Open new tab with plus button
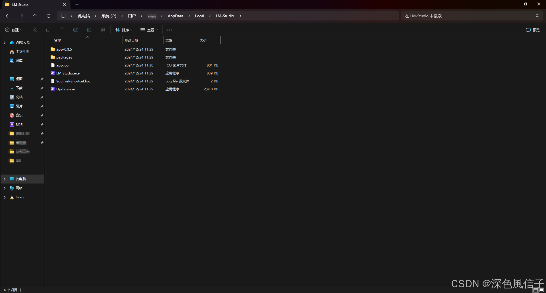Viewport: 546px width, 293px height. (x=77, y=5)
